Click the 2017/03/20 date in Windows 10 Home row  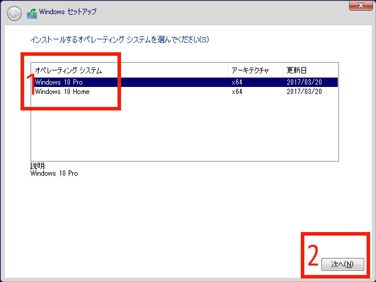(304, 92)
